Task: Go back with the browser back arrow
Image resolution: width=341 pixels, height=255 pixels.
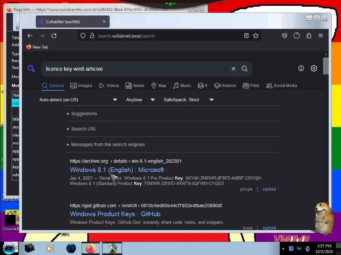Action: click(x=30, y=36)
